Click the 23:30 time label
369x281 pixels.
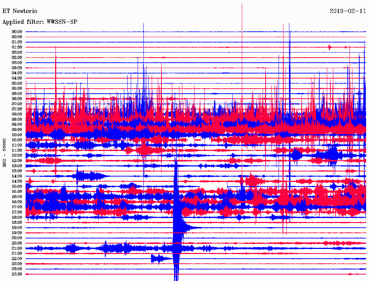click(17, 274)
